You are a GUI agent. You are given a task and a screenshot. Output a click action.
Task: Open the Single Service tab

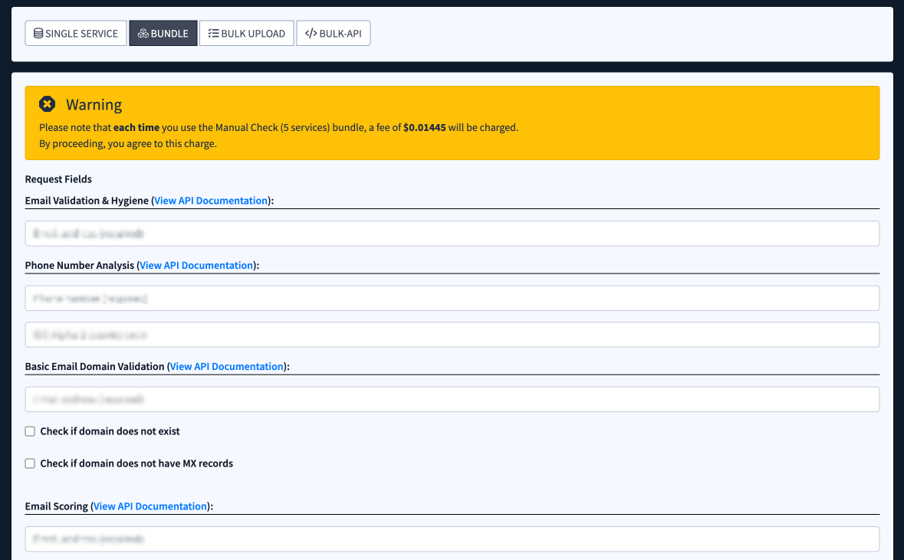[x=76, y=34]
